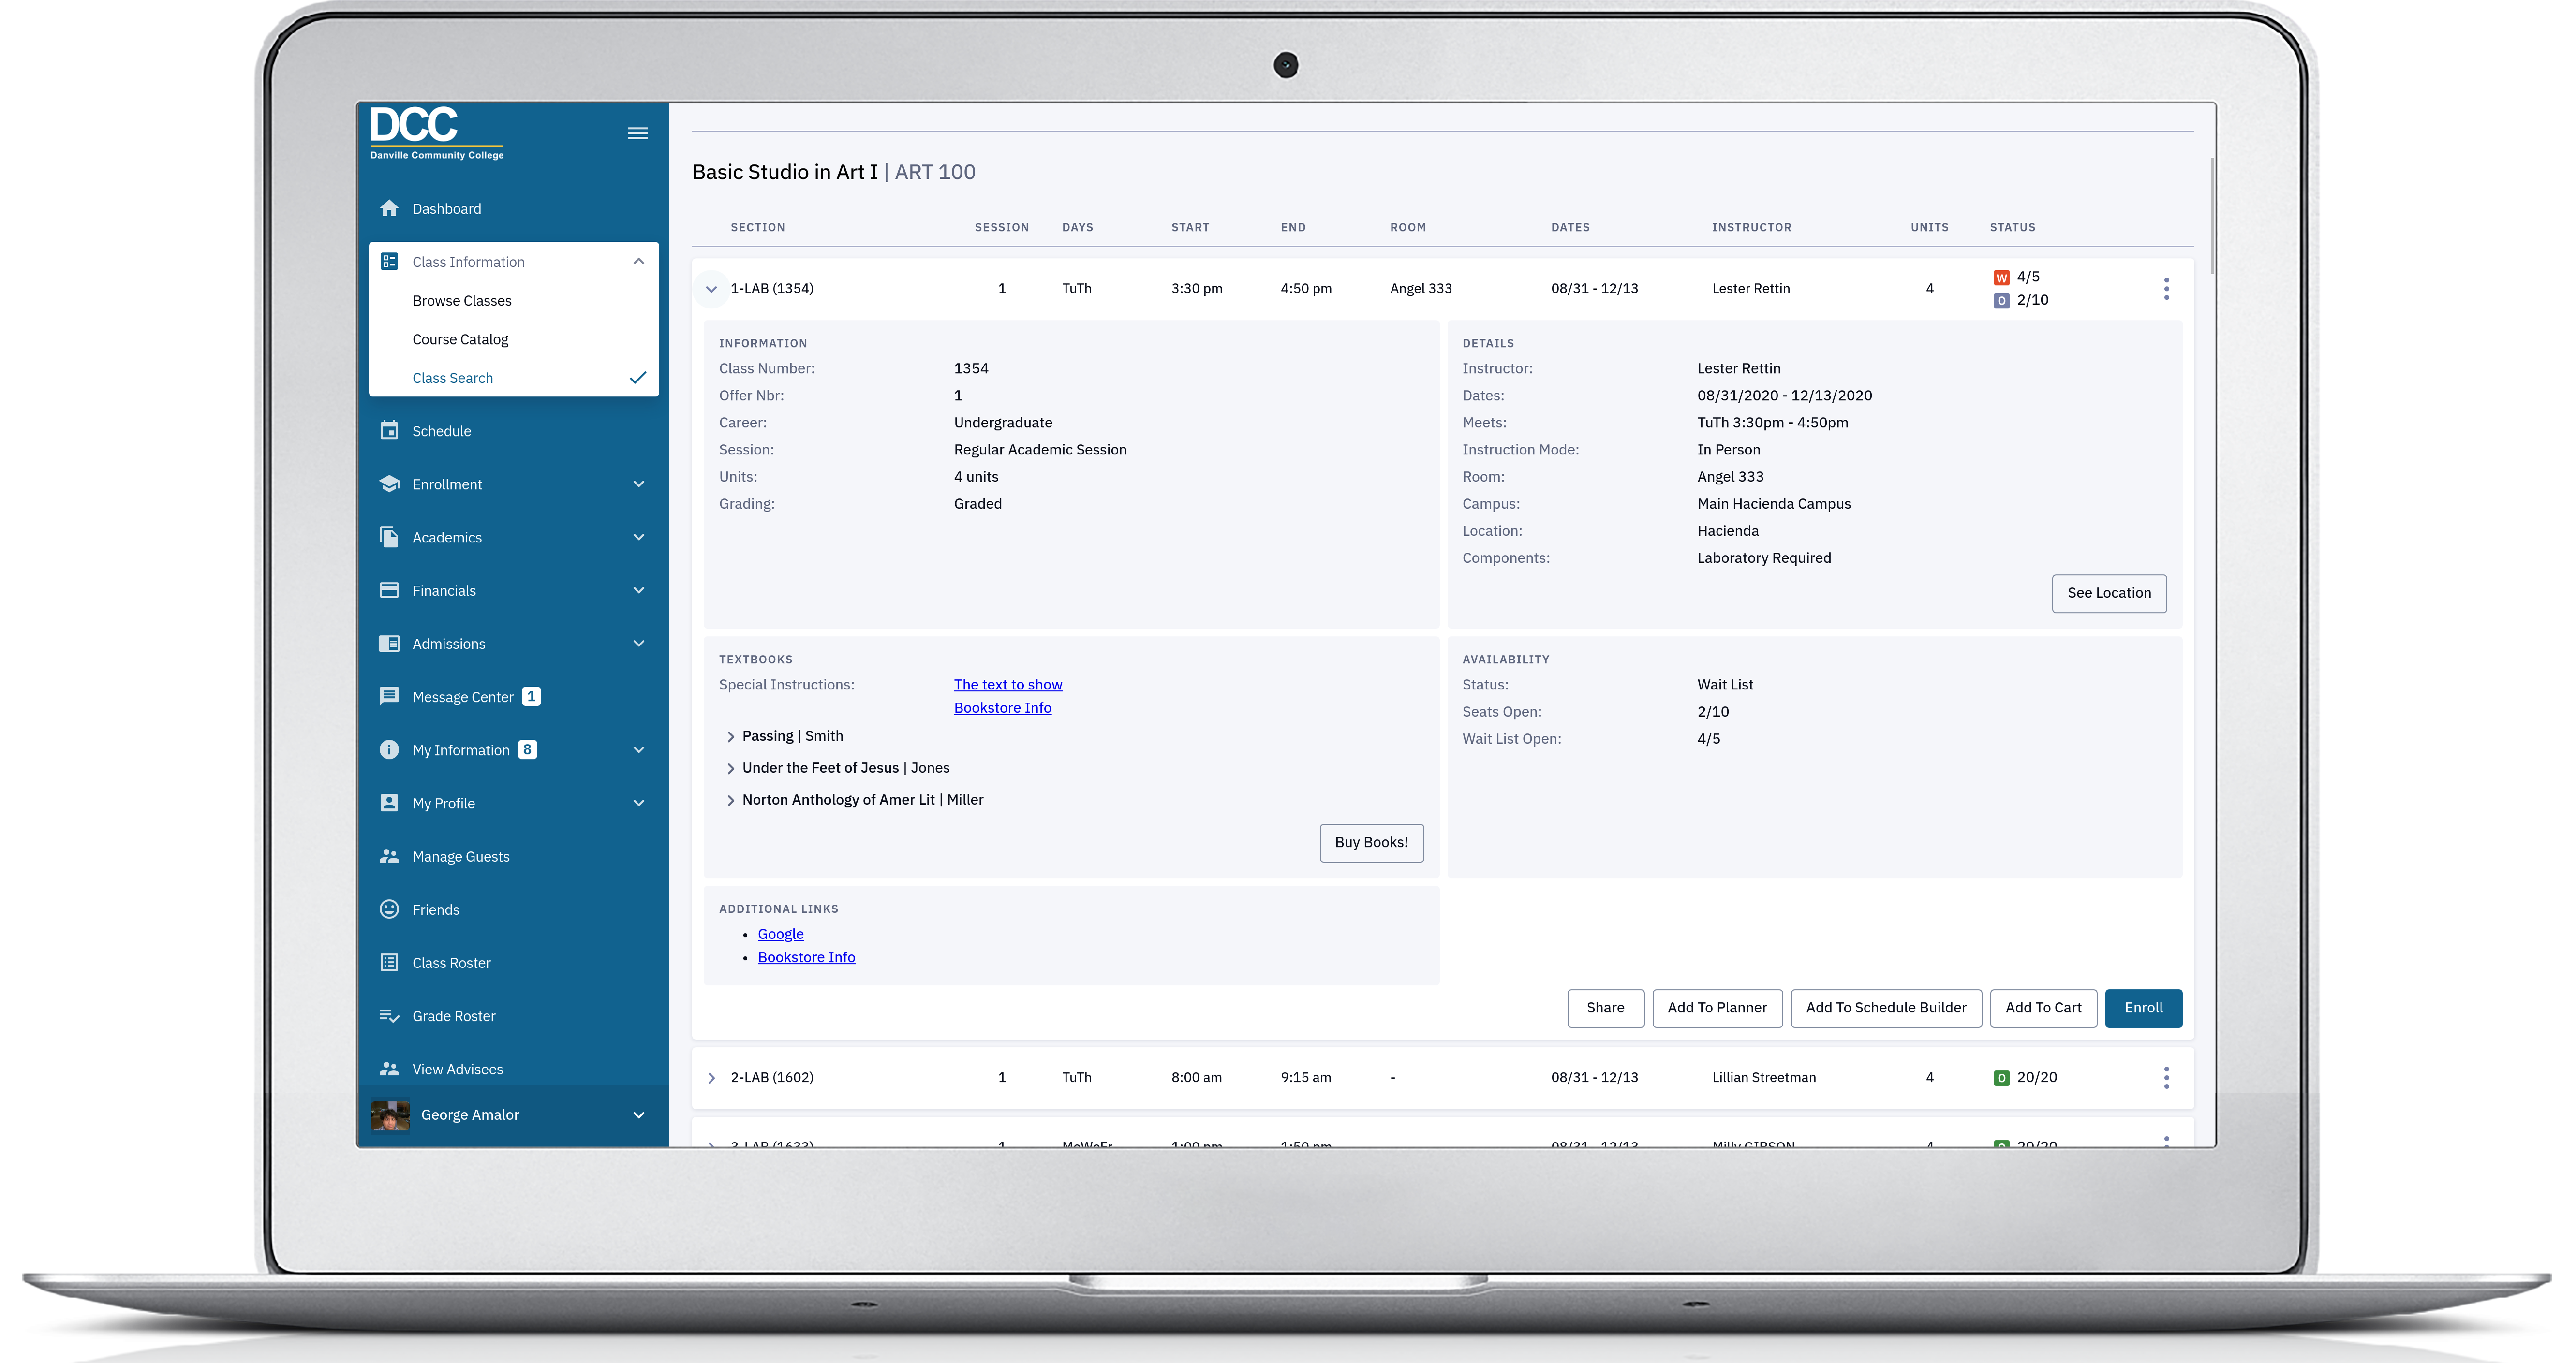Expand Norton Anthology of Amer Lit textbook
The image size is (2576, 1363).
[x=730, y=800]
